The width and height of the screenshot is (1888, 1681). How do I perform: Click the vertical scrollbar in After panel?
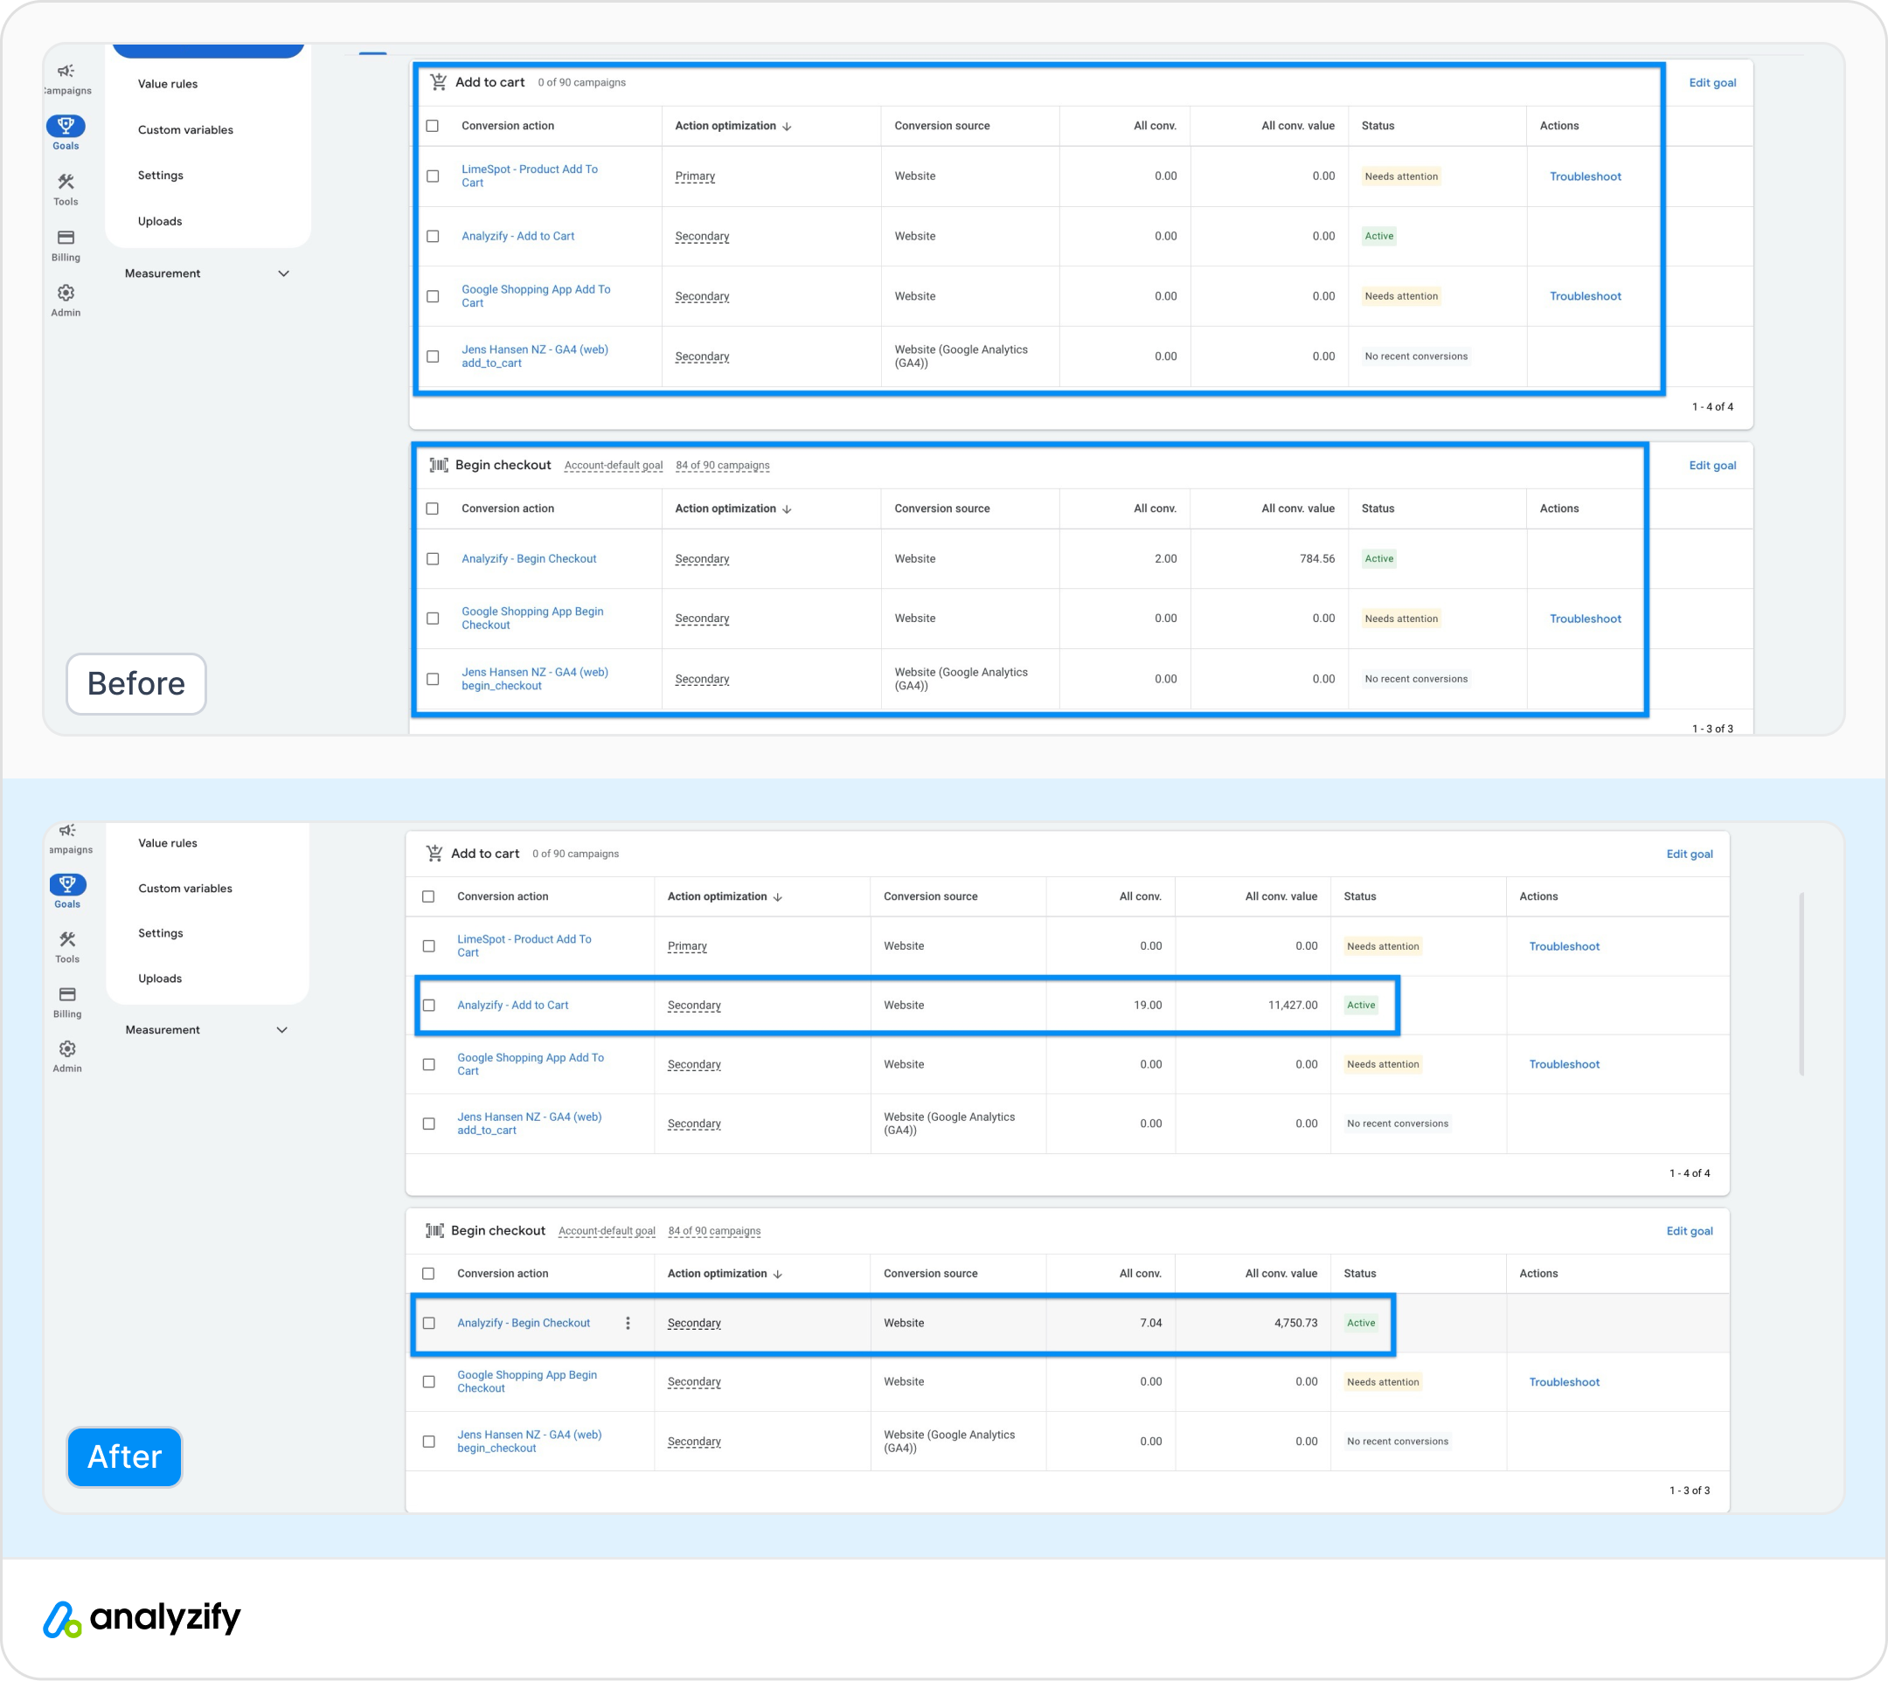1801,984
